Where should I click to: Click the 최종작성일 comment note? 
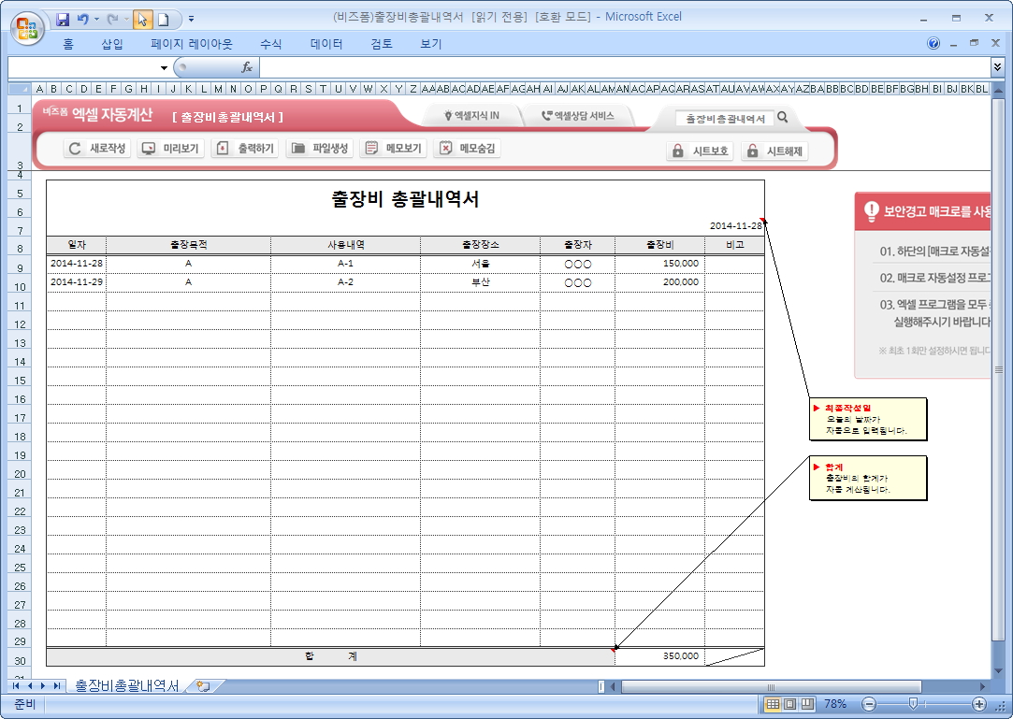pyautogui.click(x=868, y=419)
